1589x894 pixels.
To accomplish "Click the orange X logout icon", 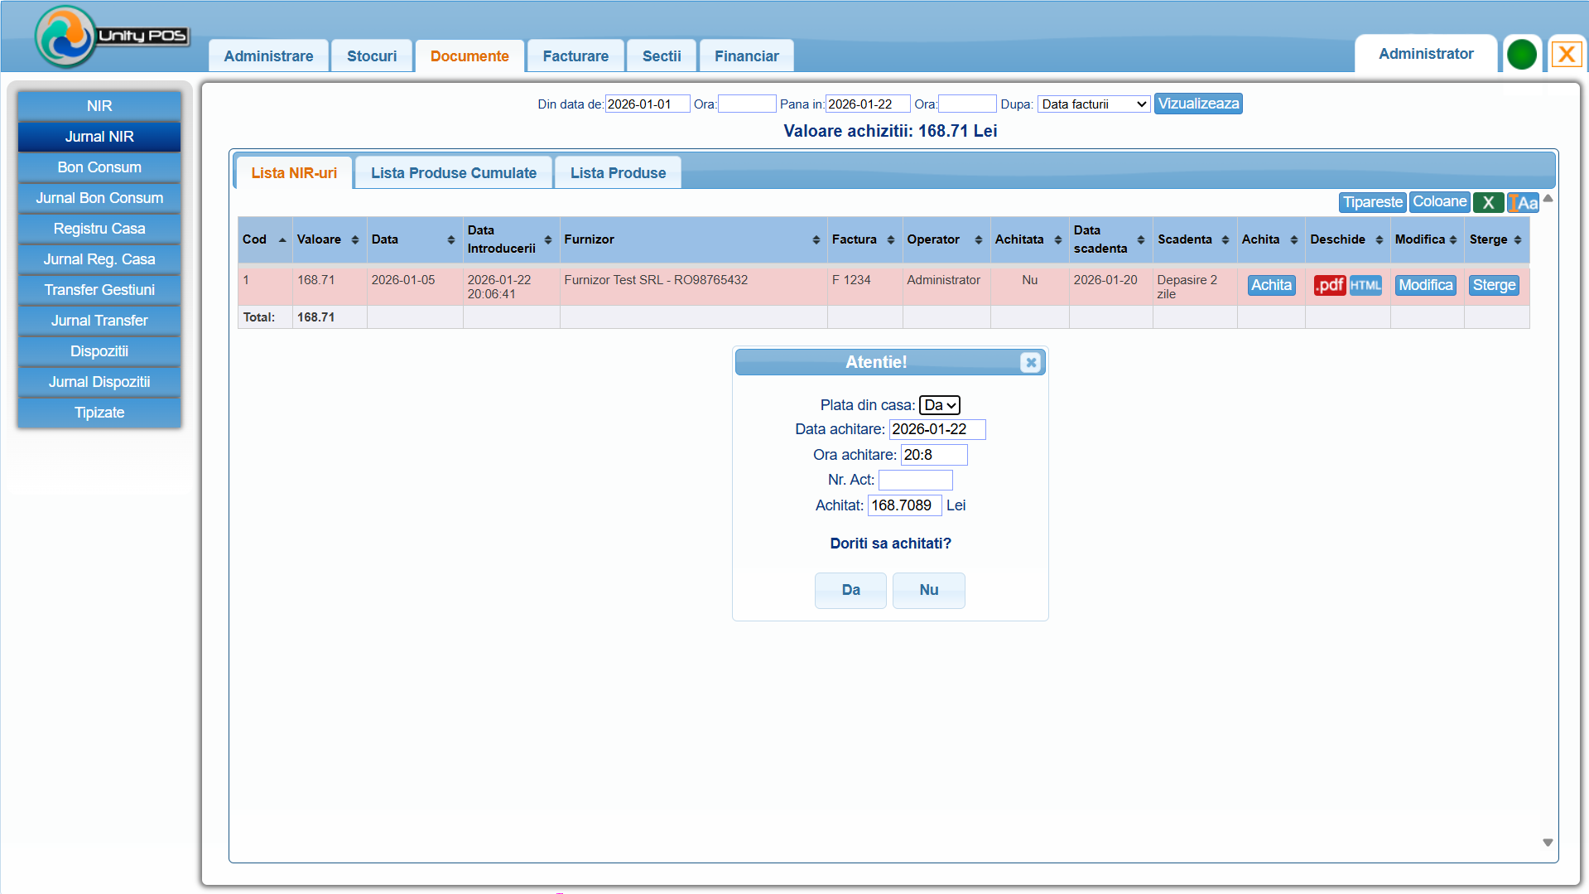I will tap(1566, 55).
